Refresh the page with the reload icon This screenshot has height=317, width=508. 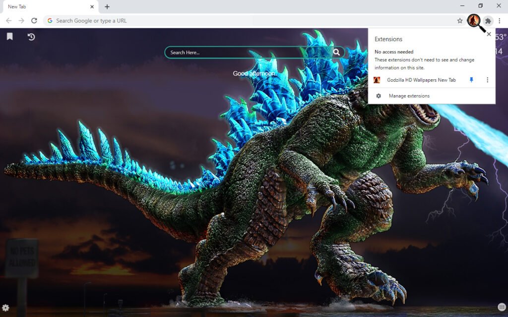tap(34, 20)
